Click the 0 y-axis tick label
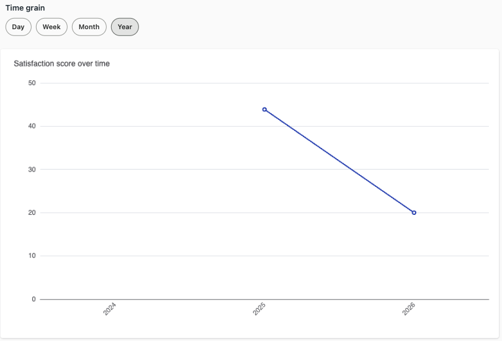Screen dimensions: 502x341 tap(34, 299)
